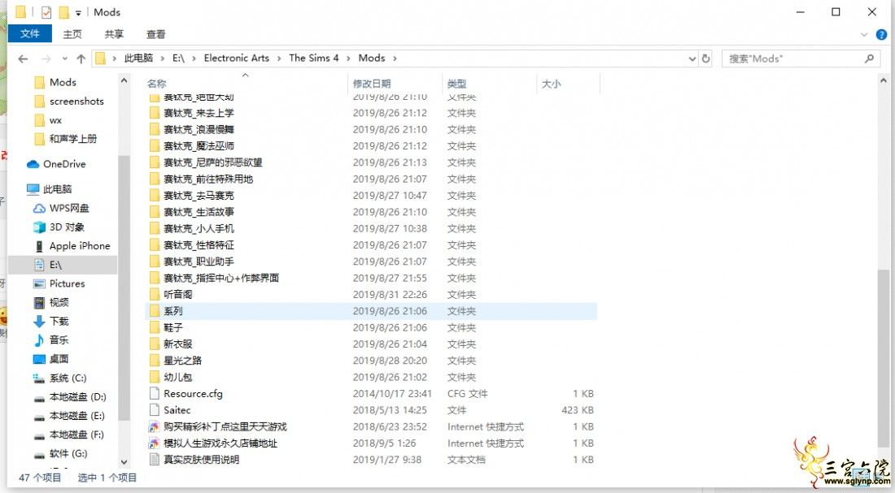Viewport: 895px width, 493px height.
Task: Open Help with the blue question mark icon
Action: coord(881,34)
